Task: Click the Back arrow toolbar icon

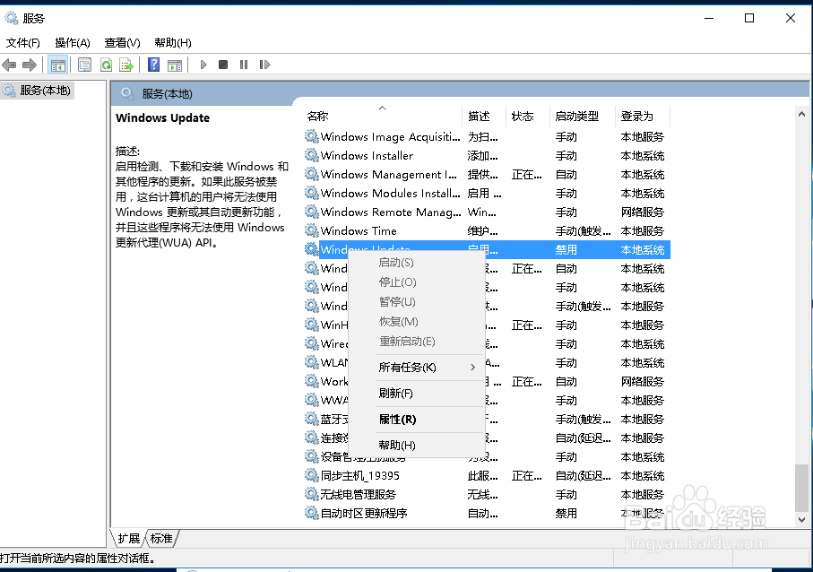Action: (9, 65)
